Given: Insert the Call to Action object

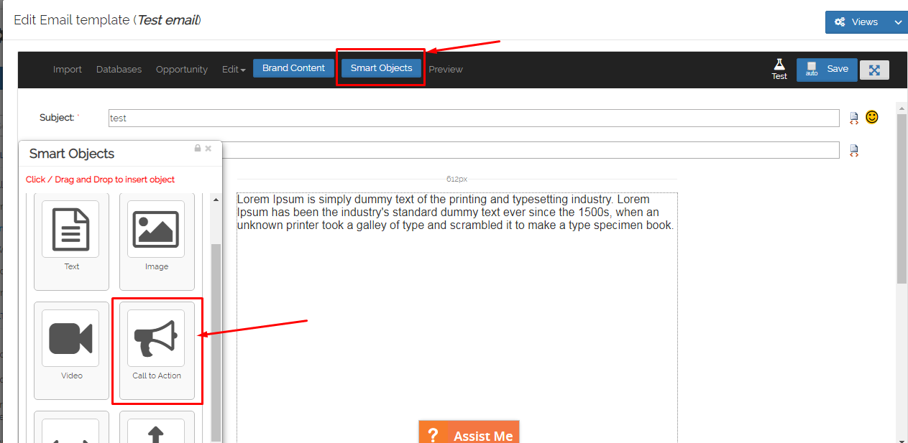Looking at the screenshot, I should click(156, 350).
